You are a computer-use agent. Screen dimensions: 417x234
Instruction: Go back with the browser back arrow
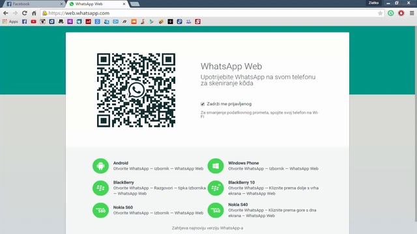tap(6, 13)
